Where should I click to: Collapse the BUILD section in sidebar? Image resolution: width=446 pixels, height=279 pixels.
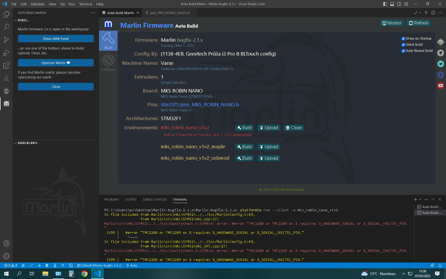[x=15, y=20]
